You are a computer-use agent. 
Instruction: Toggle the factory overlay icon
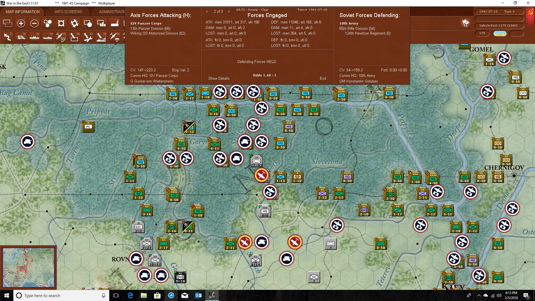115,23
